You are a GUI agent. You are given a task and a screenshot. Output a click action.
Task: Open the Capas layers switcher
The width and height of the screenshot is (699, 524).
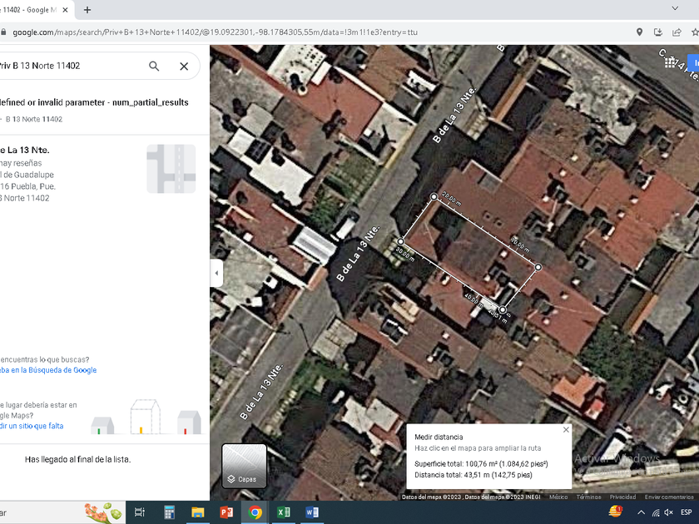[x=244, y=466]
